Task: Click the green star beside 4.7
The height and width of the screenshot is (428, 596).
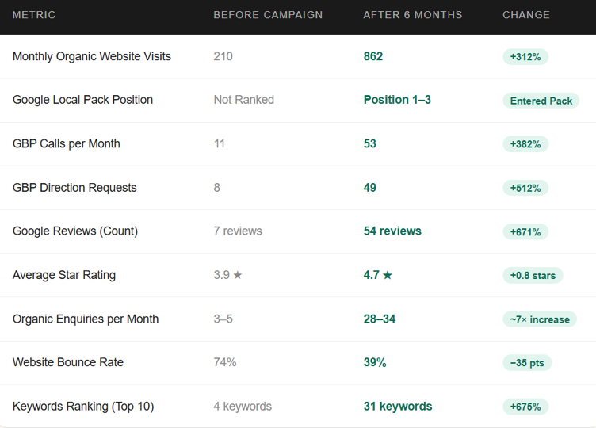Action: pos(388,275)
